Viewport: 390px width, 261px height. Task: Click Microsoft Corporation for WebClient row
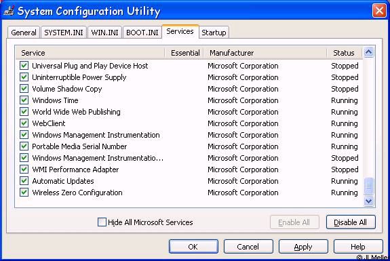243,123
